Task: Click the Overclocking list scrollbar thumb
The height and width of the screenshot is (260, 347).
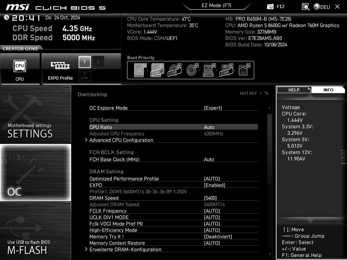Action: click(x=269, y=149)
